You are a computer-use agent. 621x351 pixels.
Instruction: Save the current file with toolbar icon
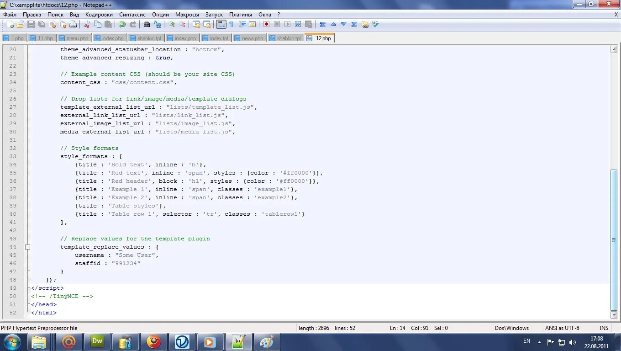[x=31, y=24]
